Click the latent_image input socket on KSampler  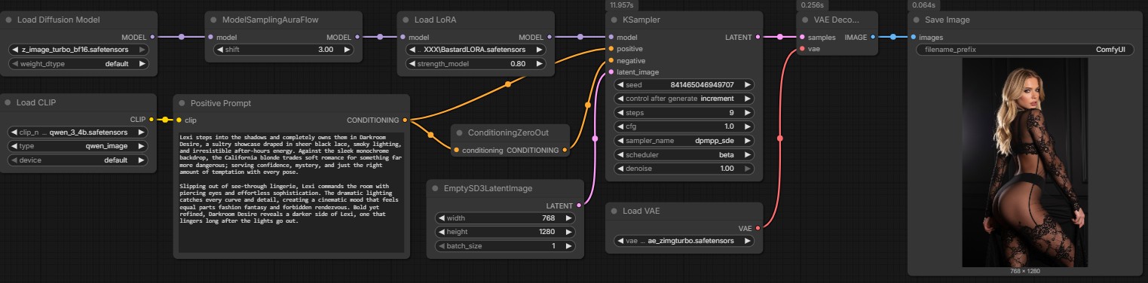click(x=611, y=72)
